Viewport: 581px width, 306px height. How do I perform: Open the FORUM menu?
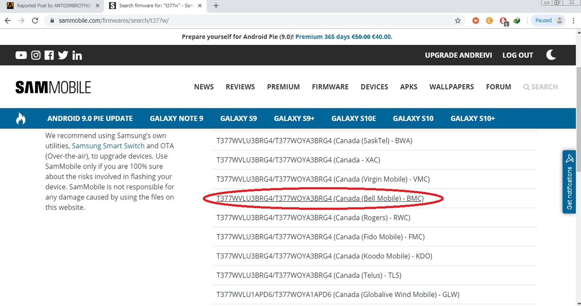[x=498, y=87]
